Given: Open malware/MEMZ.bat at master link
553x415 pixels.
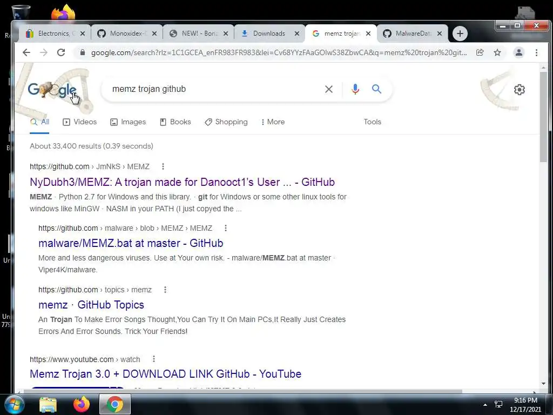Looking at the screenshot, I should 131,243.
